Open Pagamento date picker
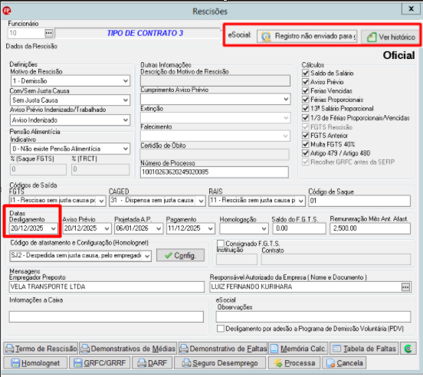This screenshot has width=423, height=377. click(191, 228)
